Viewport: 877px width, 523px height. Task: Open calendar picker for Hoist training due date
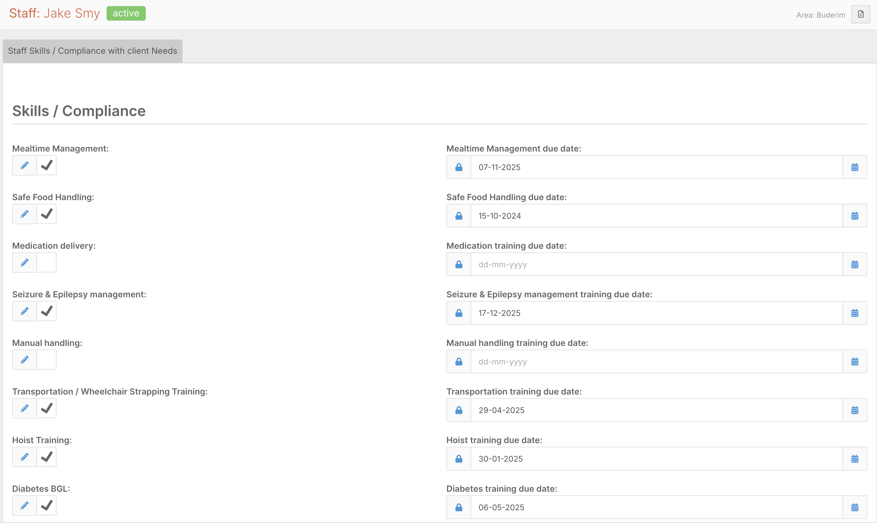855,459
